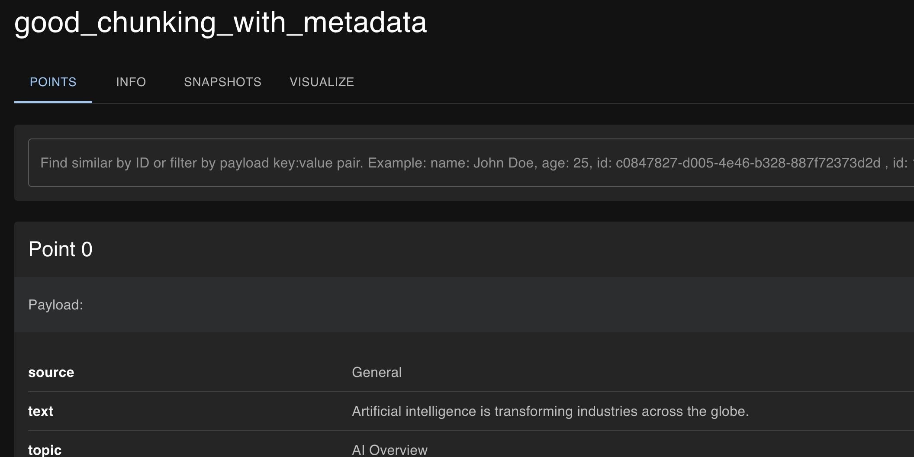Click the good_chunking_with_metadata collection title

point(220,23)
